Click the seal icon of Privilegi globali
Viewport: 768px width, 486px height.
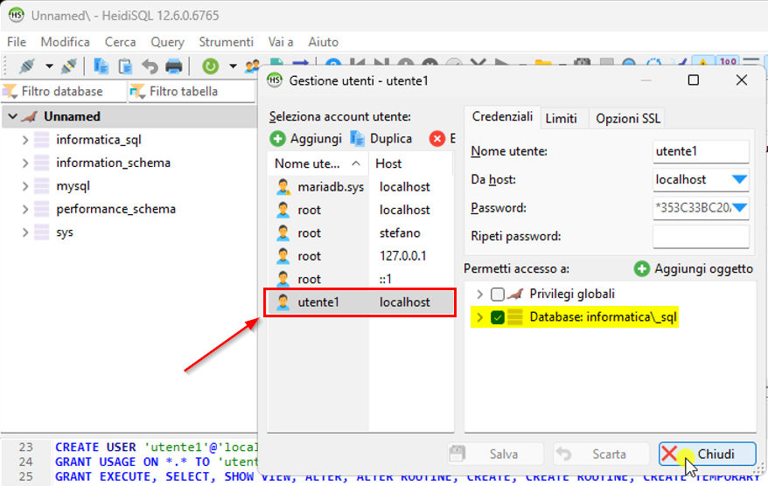pos(515,294)
